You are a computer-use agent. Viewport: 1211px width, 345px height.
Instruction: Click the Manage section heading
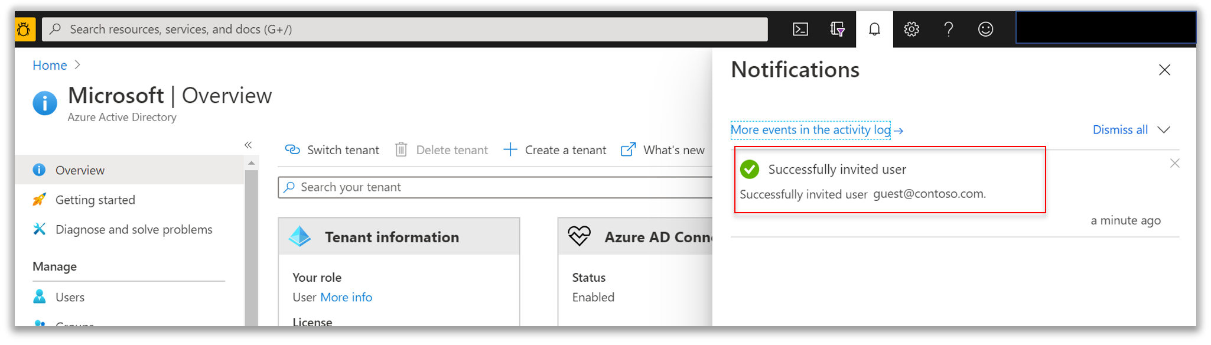point(54,266)
